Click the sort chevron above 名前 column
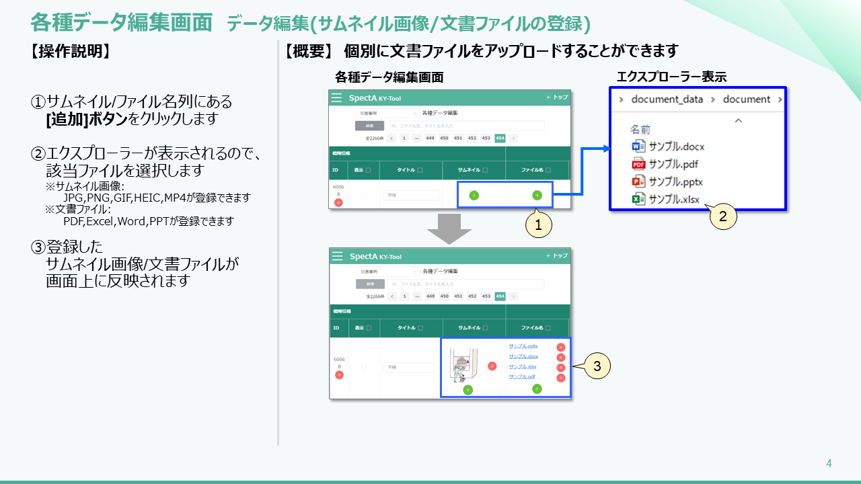Image resolution: width=861 pixels, height=484 pixels. point(738,121)
